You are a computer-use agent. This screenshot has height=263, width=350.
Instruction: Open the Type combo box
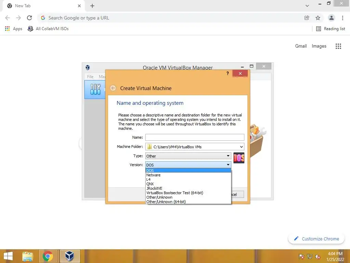click(188, 156)
